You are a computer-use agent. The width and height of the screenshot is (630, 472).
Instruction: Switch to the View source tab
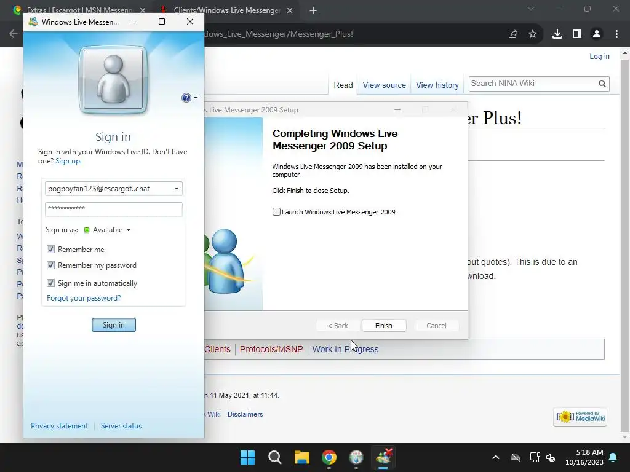click(x=384, y=85)
